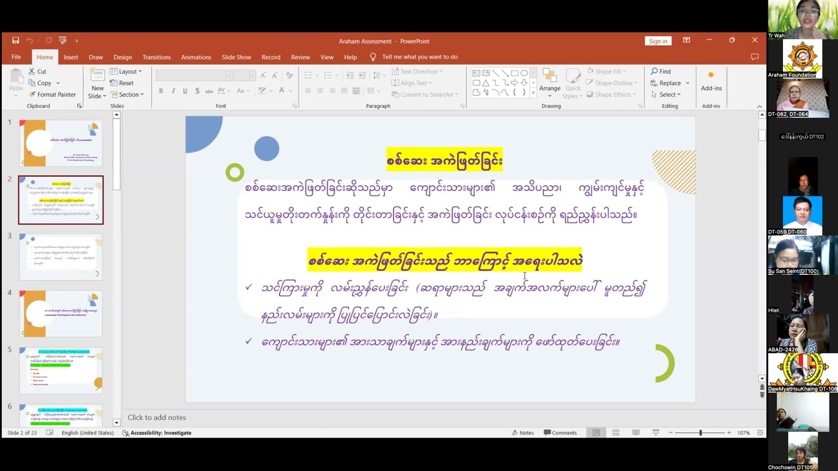838x471 pixels.
Task: Open the Find tool
Action: 661,71
